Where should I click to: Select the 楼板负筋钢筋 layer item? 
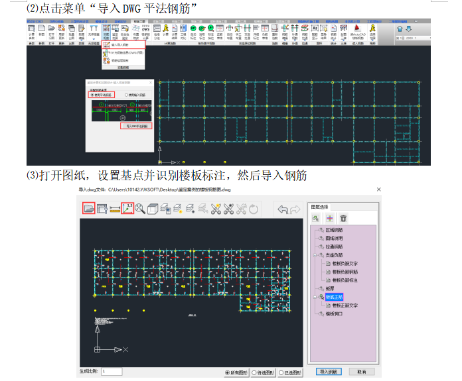coord(345,272)
